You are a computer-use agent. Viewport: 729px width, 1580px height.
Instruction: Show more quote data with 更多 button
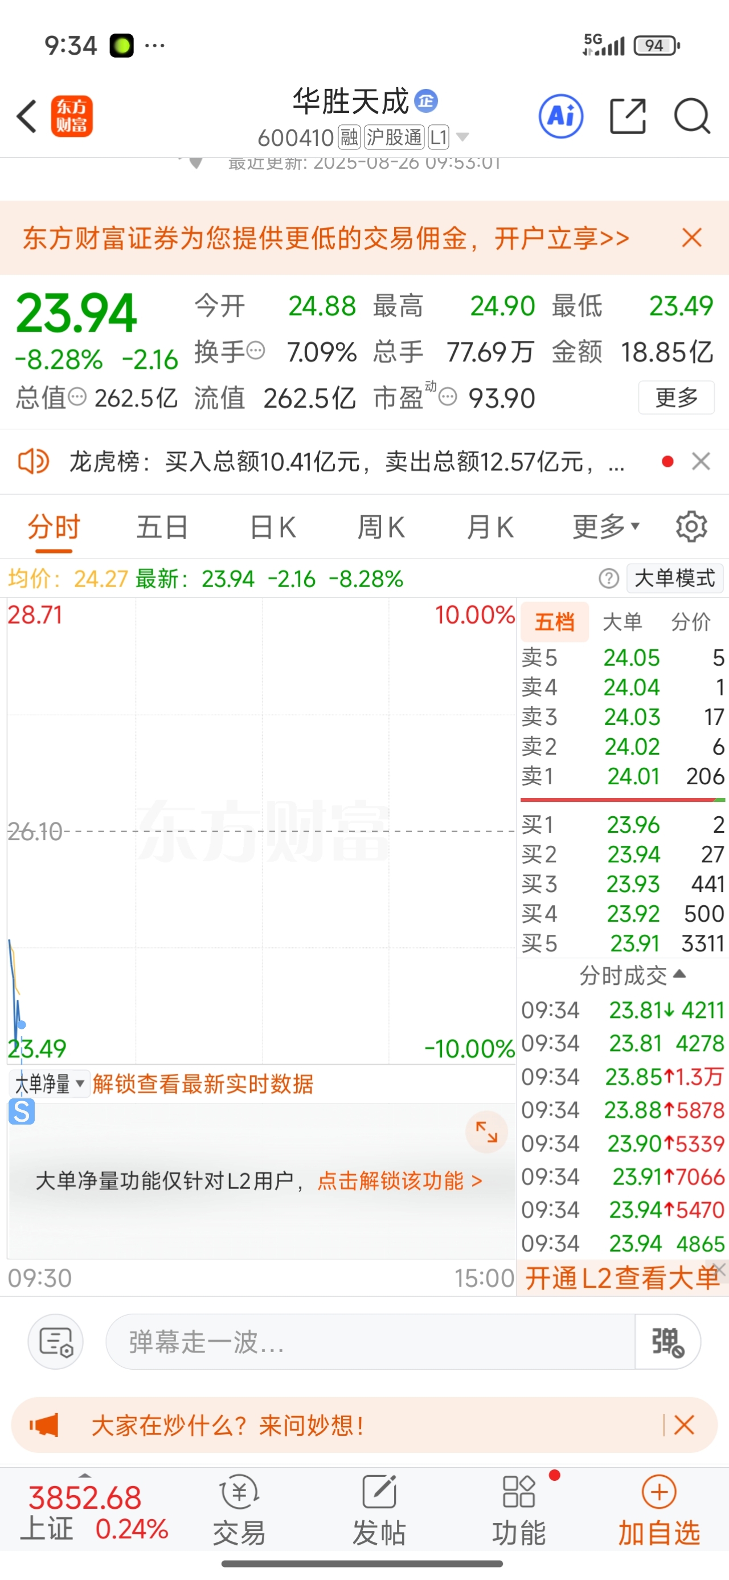(x=676, y=397)
